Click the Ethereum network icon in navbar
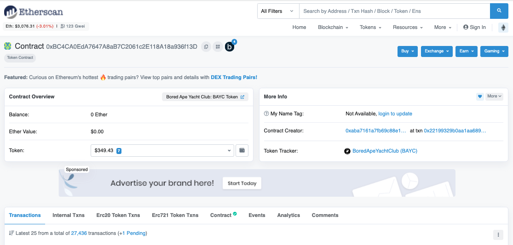Image resolution: width=513 pixels, height=245 pixels. coord(503,28)
